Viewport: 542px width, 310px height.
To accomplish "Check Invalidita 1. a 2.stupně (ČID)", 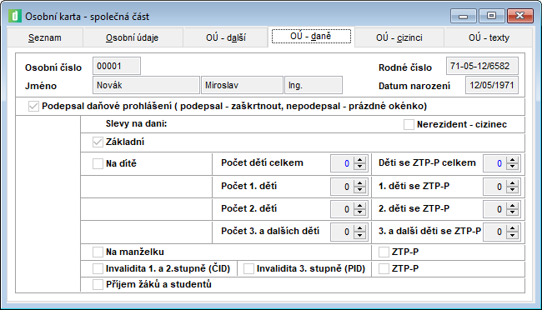I will pos(98,268).
